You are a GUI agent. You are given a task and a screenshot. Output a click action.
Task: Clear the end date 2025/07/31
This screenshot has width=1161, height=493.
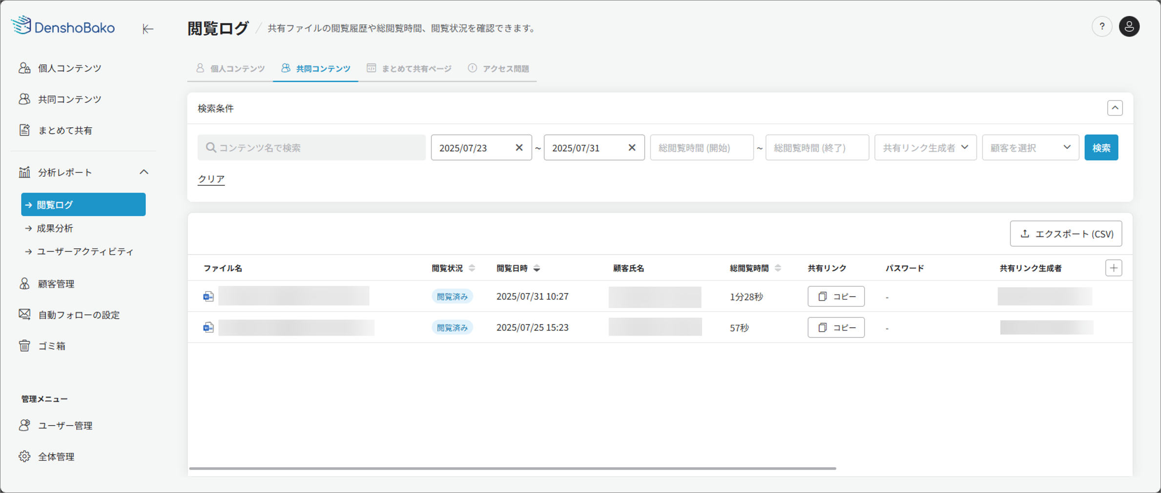click(632, 148)
